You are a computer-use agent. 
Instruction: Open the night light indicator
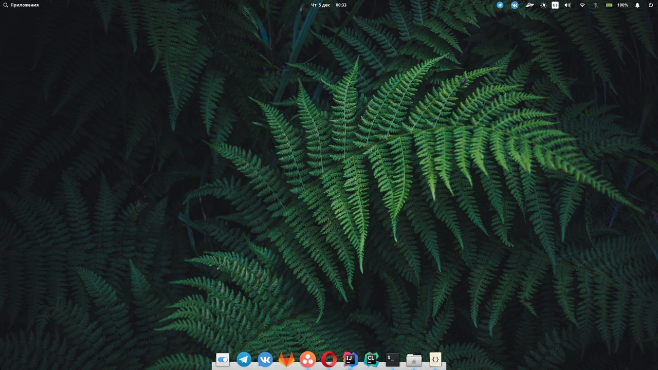[x=544, y=5]
